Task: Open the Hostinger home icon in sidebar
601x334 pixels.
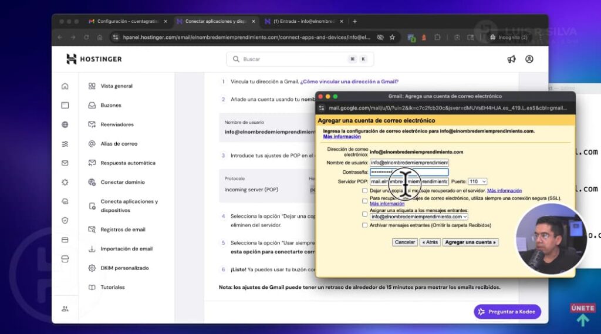Action: pos(65,86)
